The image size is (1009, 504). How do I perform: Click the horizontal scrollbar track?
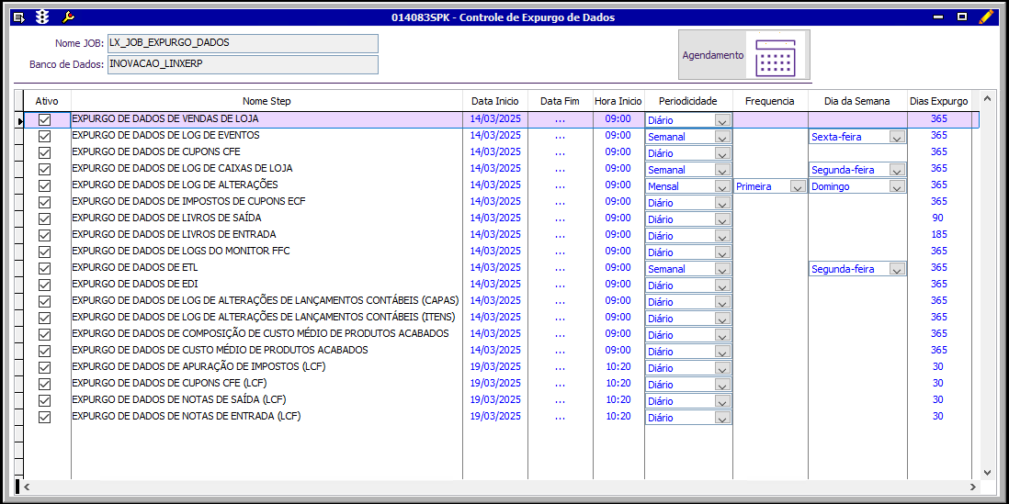496,487
